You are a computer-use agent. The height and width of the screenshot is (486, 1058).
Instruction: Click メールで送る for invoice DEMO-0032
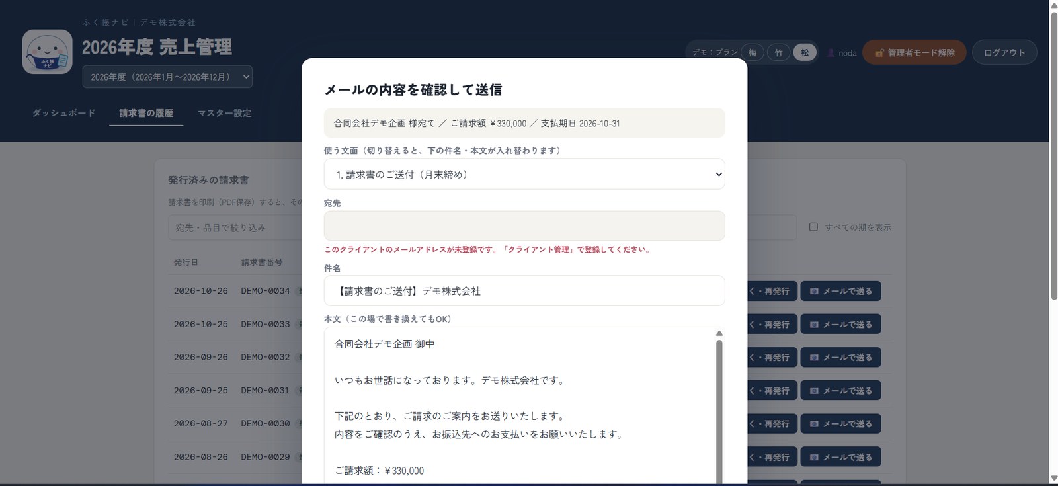point(840,357)
